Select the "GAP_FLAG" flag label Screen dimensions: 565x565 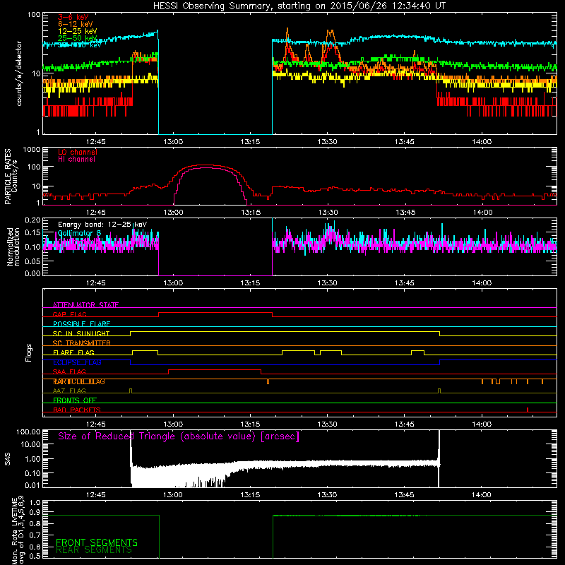click(x=69, y=314)
